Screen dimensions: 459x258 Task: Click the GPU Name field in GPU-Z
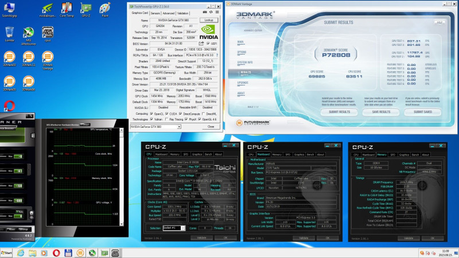(173, 20)
